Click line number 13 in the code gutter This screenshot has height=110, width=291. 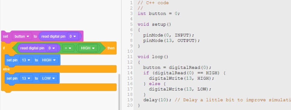[130, 67]
